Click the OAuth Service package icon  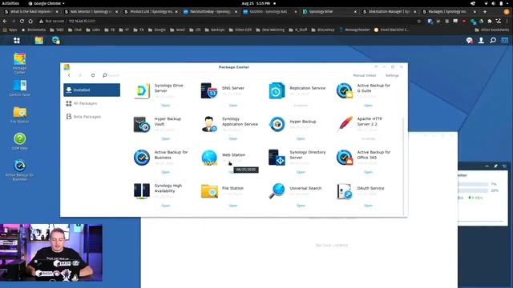pyautogui.click(x=345, y=191)
